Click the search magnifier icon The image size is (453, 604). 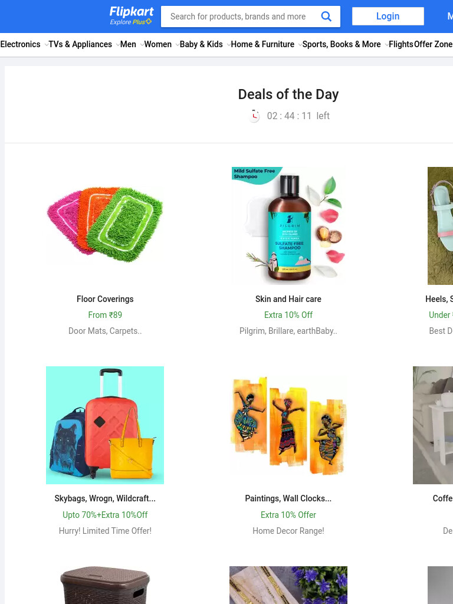(x=326, y=17)
